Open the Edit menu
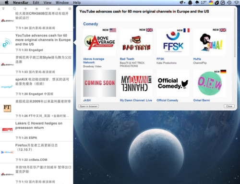Screen dimensions: 240x184 36,2
